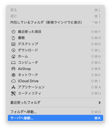The width and height of the screenshot is (111, 130).
Task: Choose フォルダへ移動... from the menu
Action: (x=55, y=112)
